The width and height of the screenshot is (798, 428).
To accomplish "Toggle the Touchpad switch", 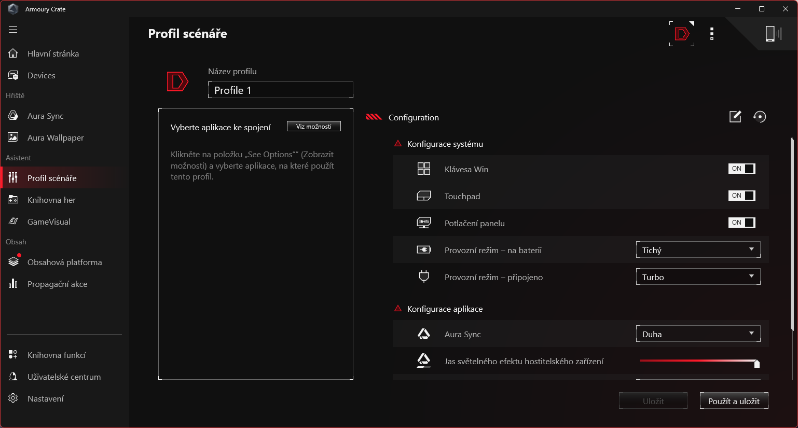I will click(x=742, y=196).
